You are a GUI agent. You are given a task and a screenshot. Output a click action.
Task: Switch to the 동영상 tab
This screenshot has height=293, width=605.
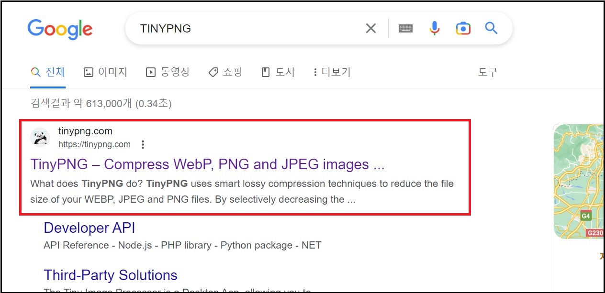(168, 72)
